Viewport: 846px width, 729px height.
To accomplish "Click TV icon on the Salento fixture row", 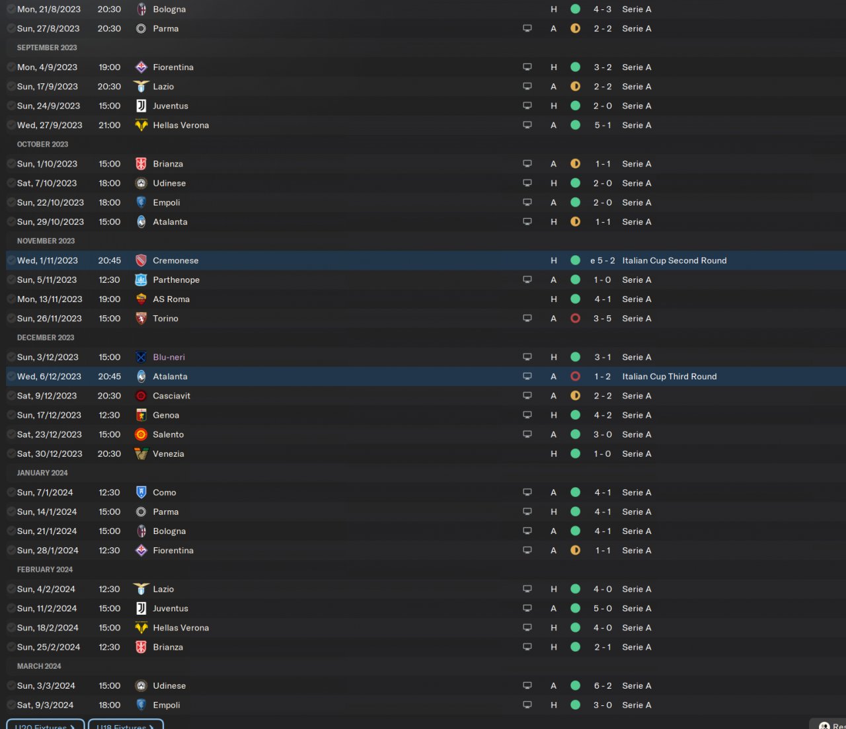I will click(527, 434).
